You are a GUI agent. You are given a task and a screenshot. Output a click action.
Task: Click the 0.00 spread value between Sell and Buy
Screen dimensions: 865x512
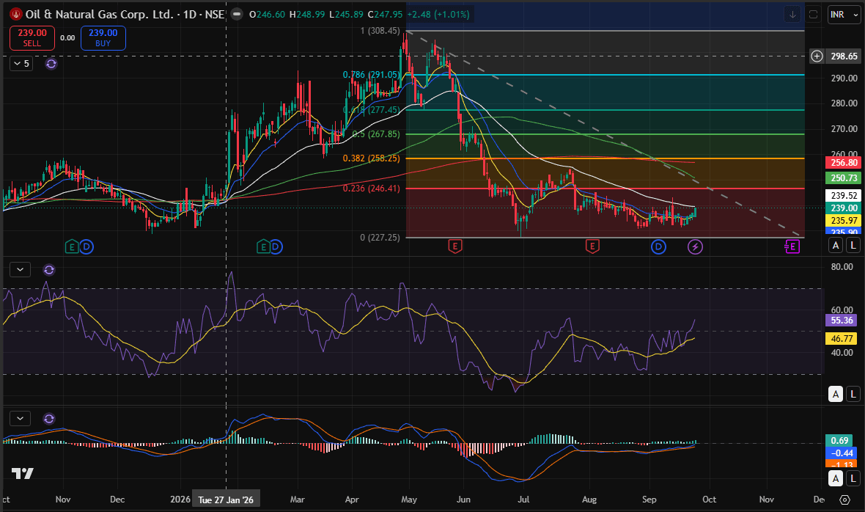(x=68, y=38)
